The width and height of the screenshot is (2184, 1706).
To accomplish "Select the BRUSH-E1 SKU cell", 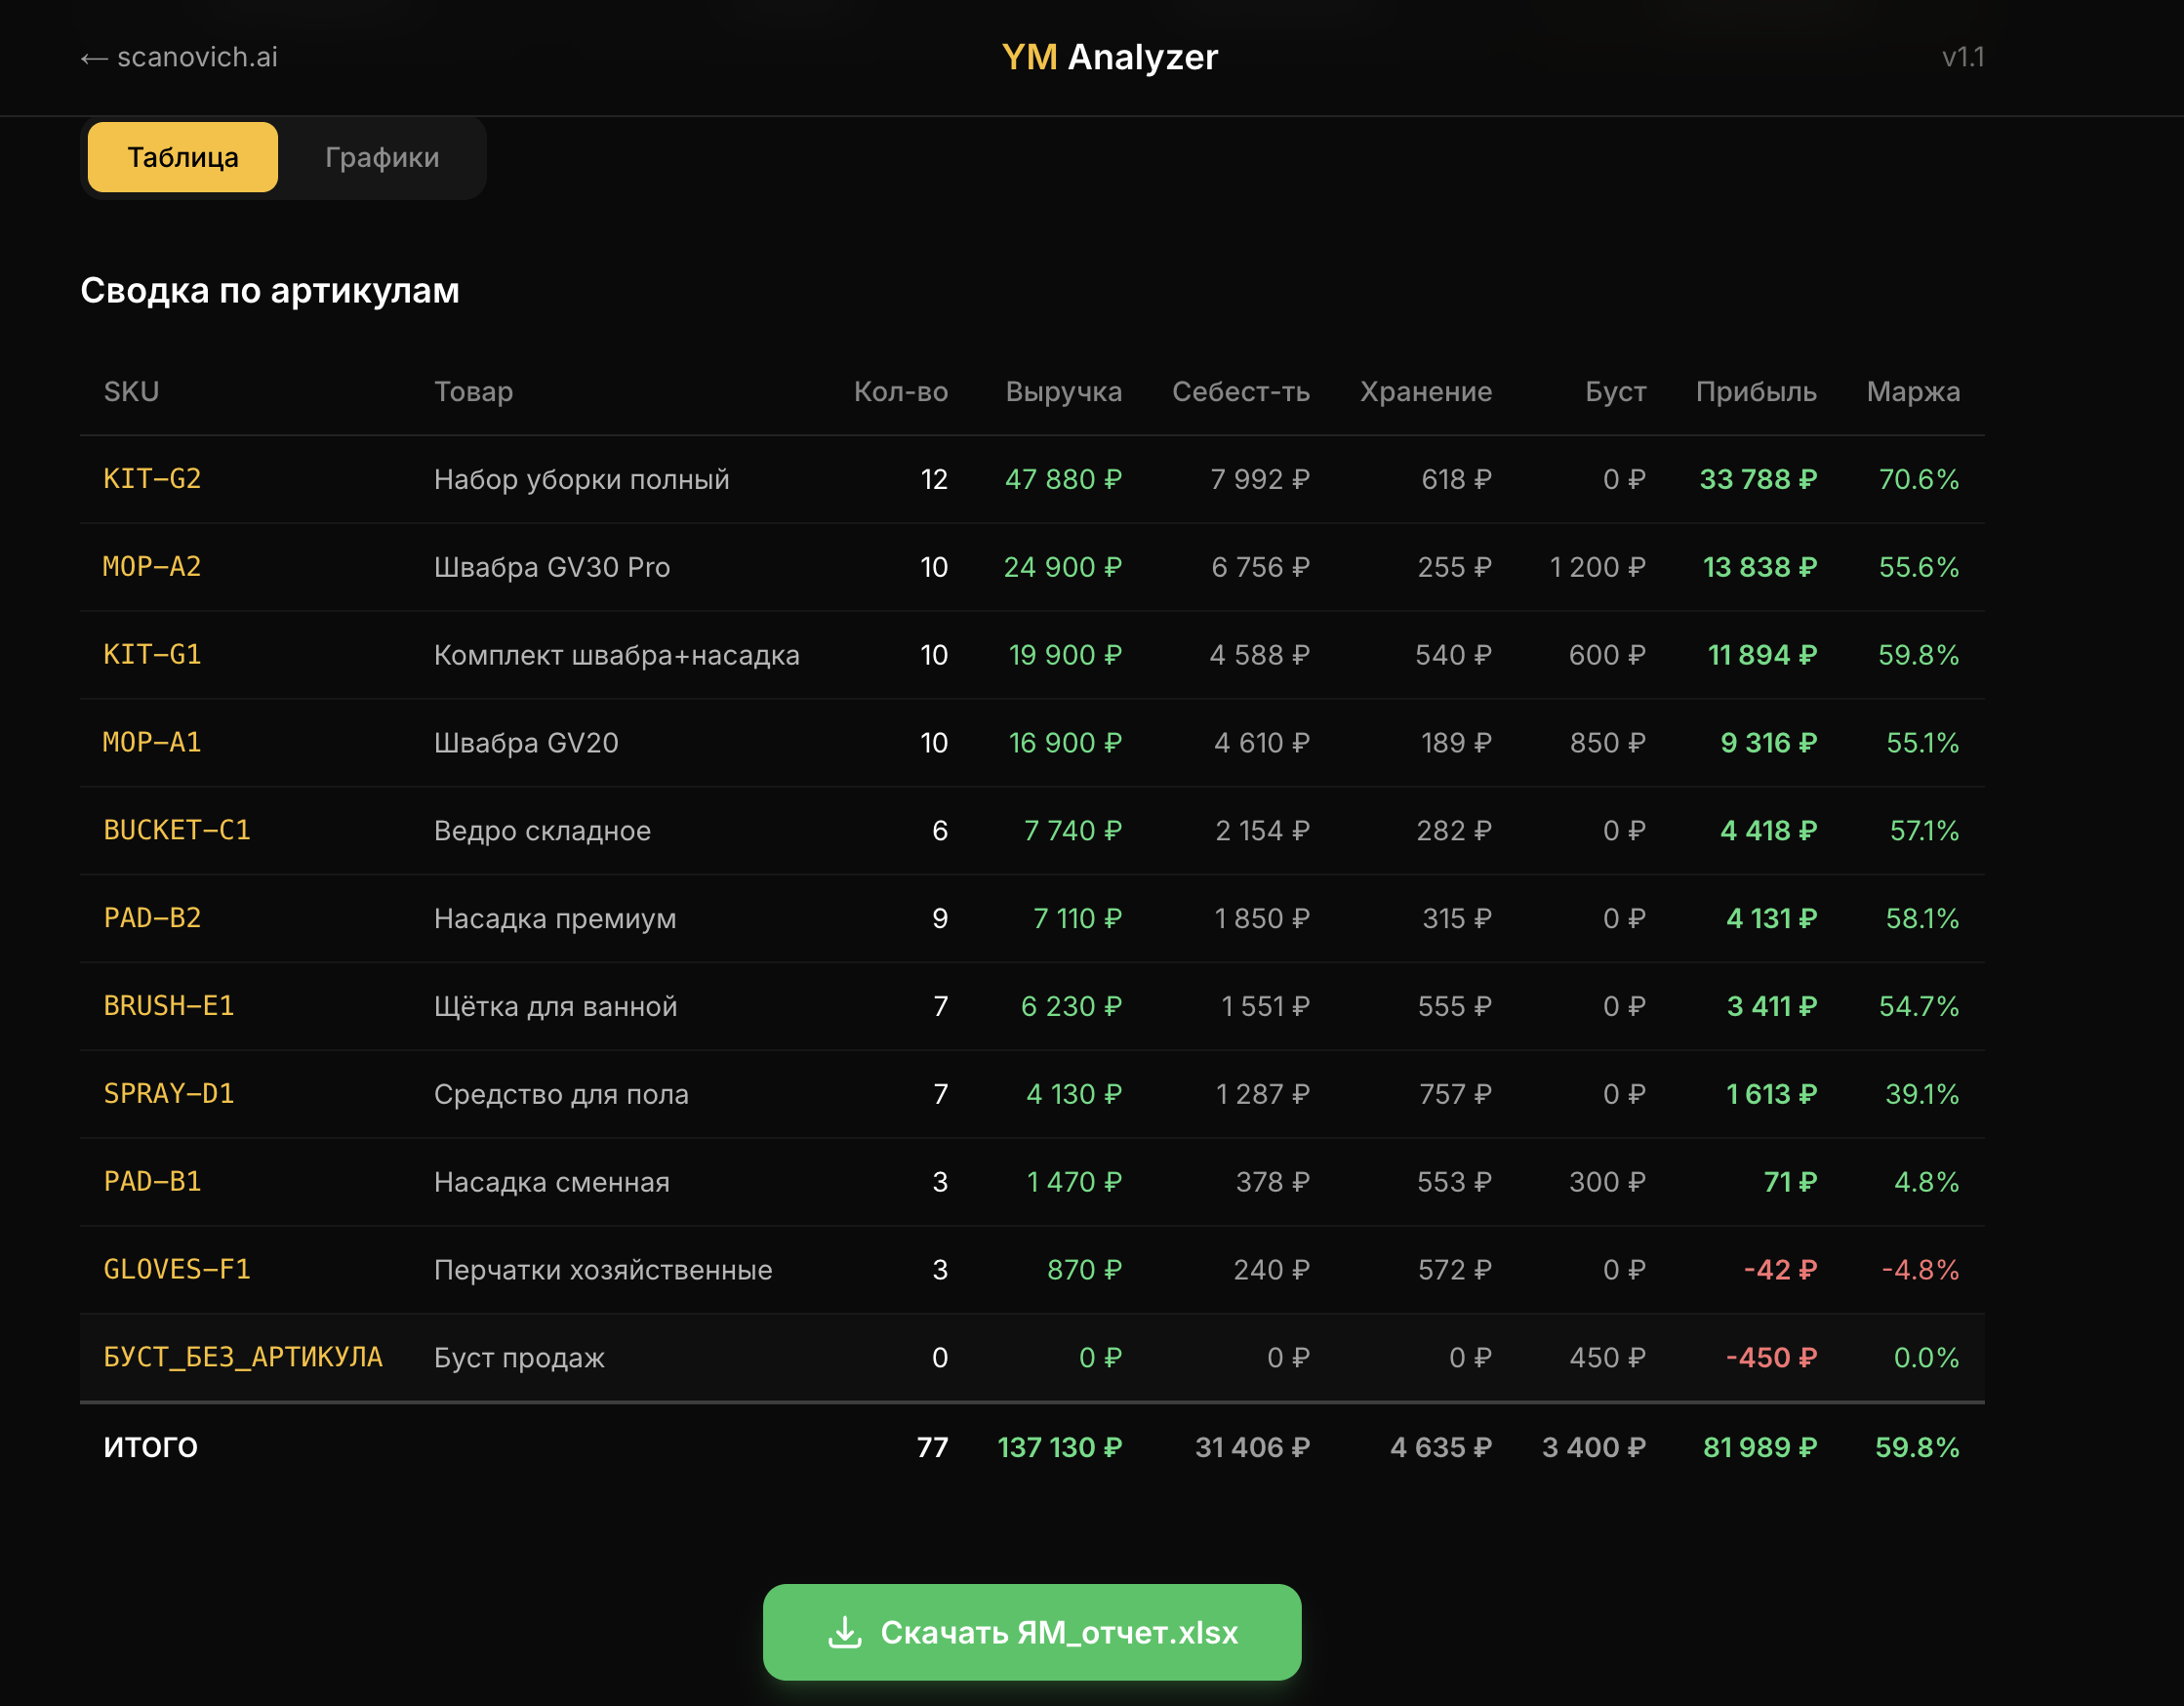I will (x=169, y=1006).
